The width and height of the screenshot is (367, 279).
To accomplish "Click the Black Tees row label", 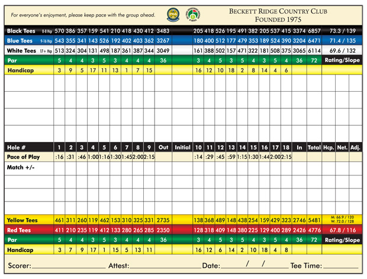I will pyautogui.click(x=21, y=31).
